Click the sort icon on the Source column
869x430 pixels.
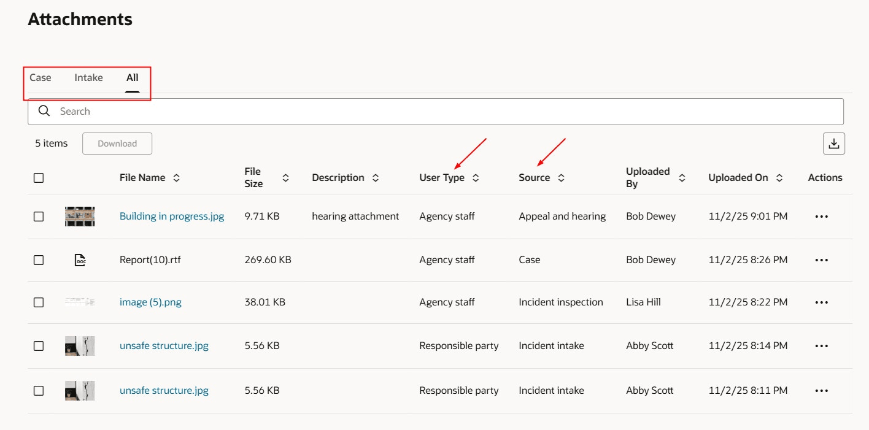pos(561,177)
